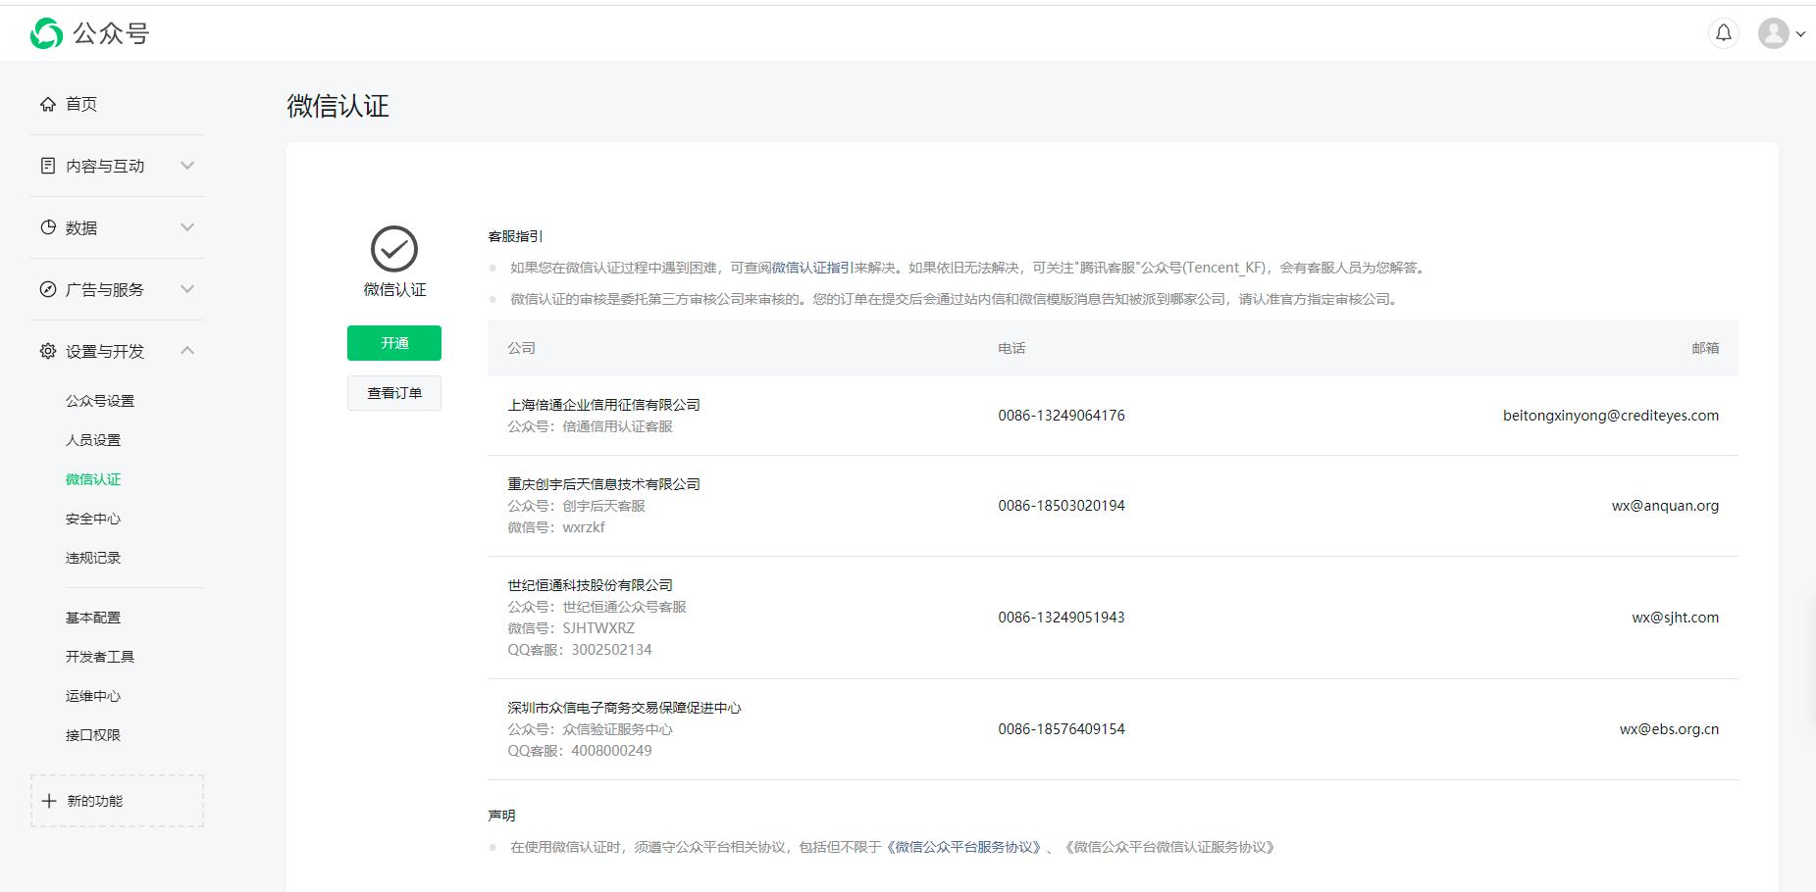The width and height of the screenshot is (1816, 892).
Task: Click email wx@ebs.org.cn
Action: [1669, 729]
